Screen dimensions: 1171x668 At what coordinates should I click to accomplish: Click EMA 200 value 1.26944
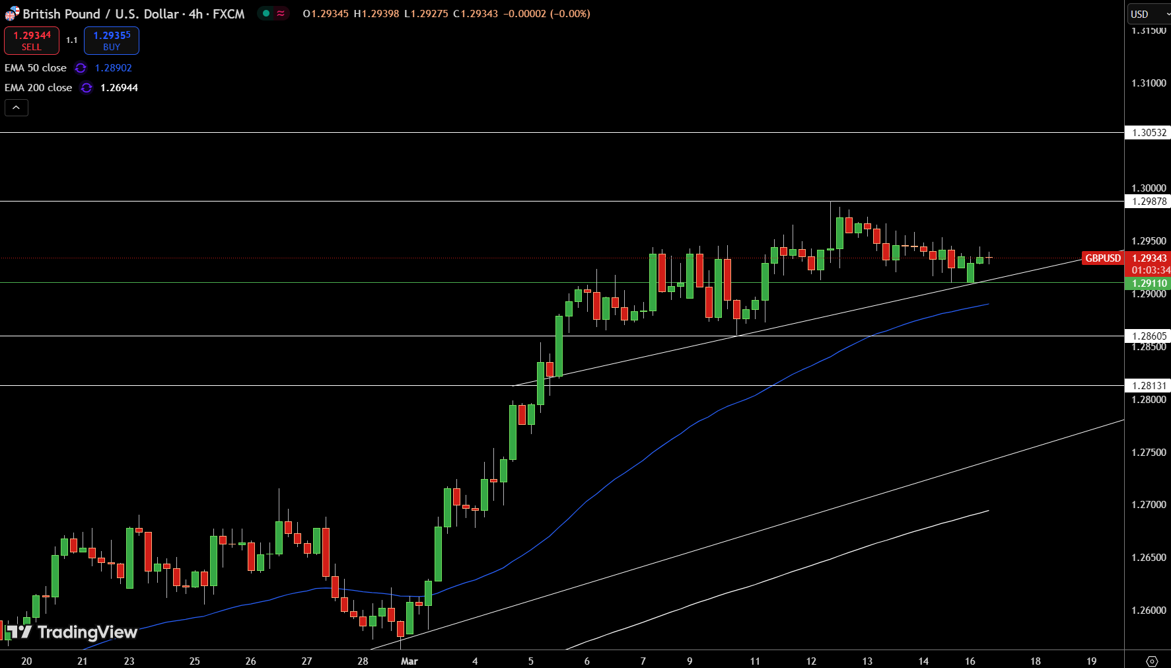point(119,88)
